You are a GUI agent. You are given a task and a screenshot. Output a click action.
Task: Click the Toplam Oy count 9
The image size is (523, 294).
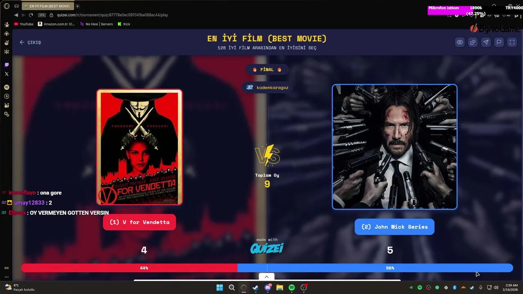pyautogui.click(x=267, y=184)
